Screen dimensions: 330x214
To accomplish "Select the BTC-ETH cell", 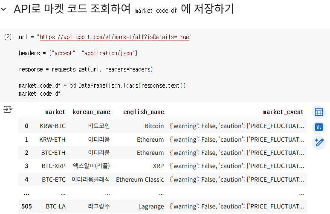I will (x=53, y=153).
